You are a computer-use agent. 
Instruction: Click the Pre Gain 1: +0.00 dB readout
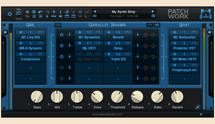click(124, 16)
